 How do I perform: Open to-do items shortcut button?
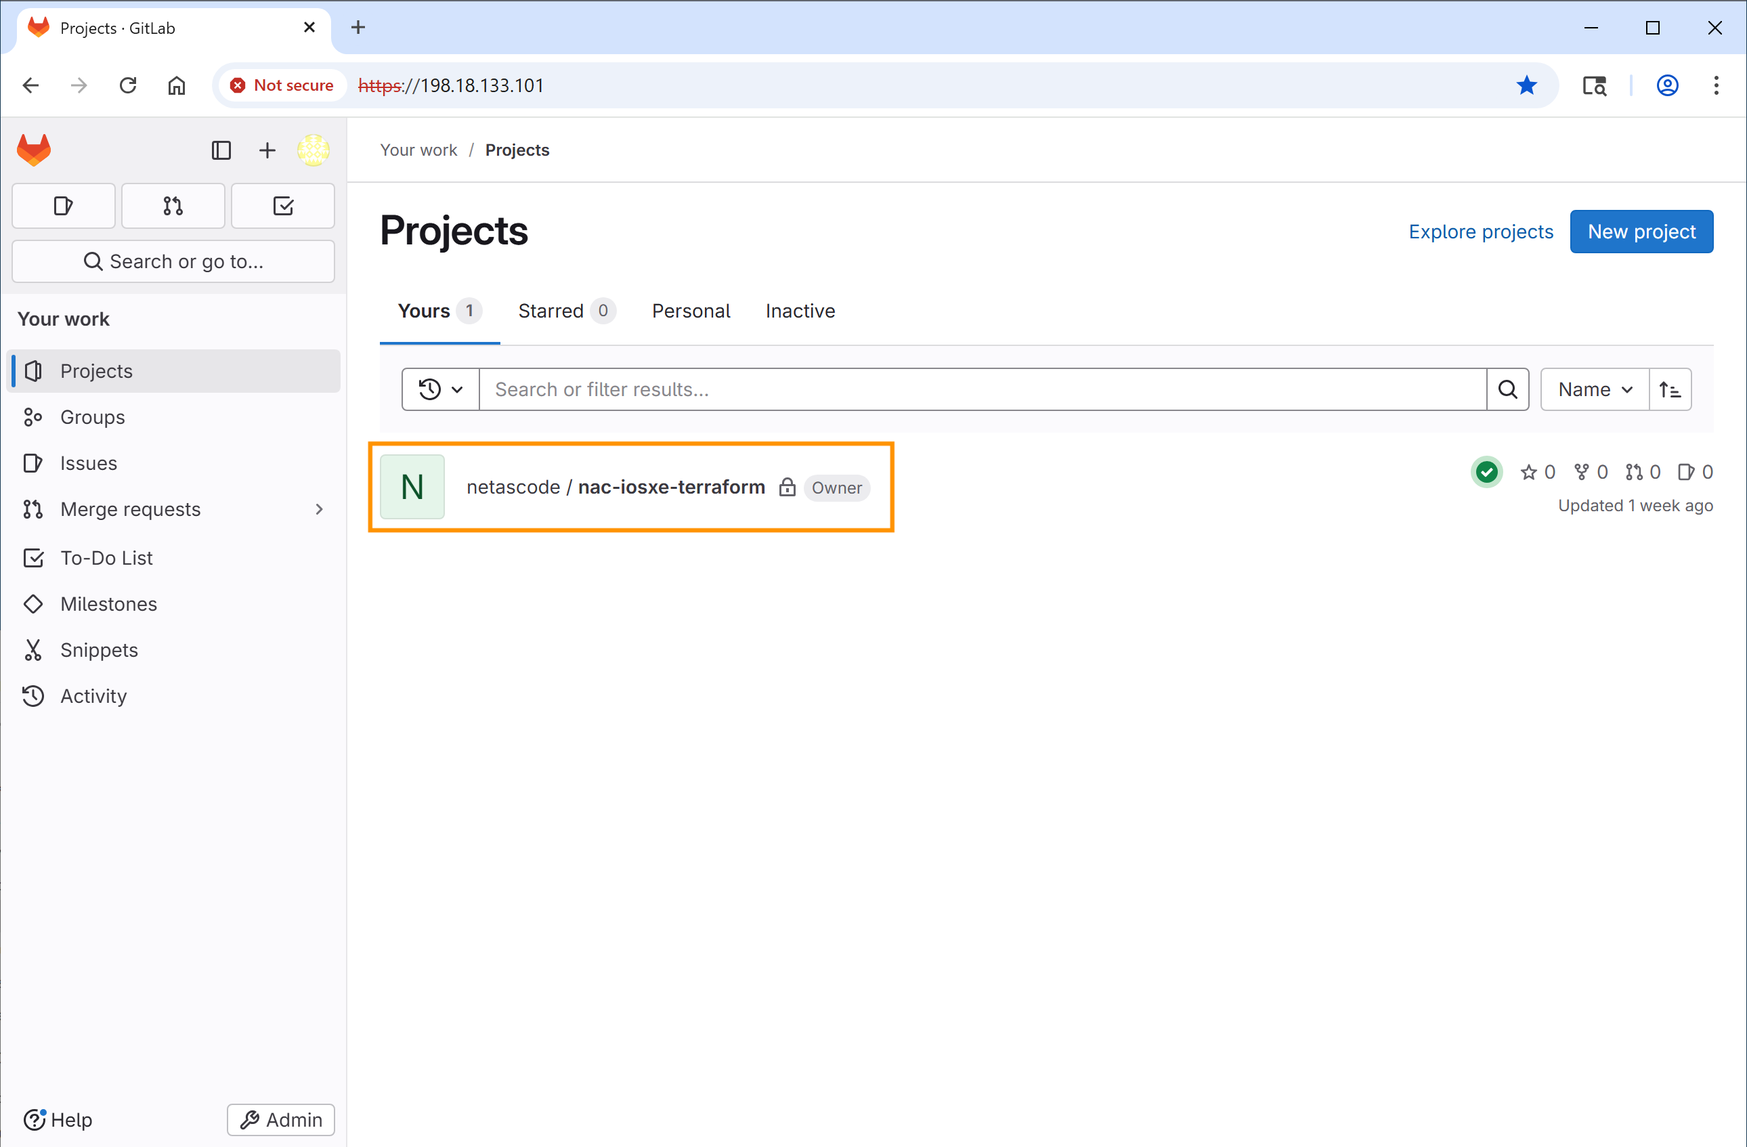coord(283,207)
